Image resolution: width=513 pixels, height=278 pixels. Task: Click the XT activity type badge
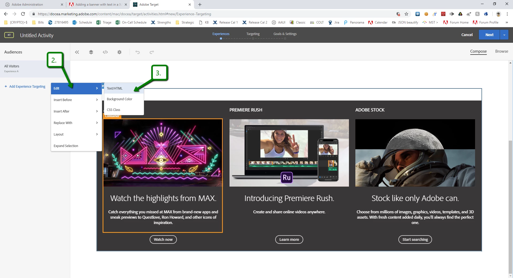pyautogui.click(x=9, y=35)
